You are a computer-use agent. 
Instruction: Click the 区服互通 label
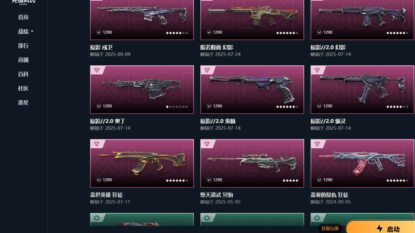pyautogui.click(x=330, y=228)
